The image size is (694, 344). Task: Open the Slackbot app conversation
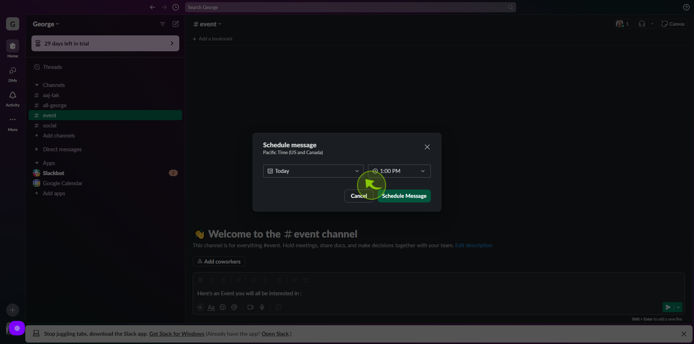(105, 173)
